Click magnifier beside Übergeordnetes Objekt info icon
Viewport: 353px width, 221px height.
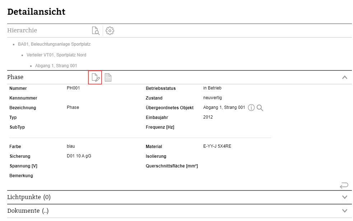coord(260,108)
